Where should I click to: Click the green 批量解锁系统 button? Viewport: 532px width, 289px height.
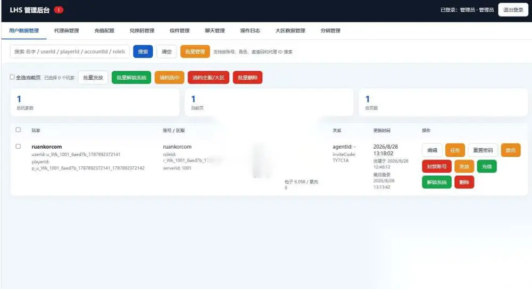click(x=131, y=78)
